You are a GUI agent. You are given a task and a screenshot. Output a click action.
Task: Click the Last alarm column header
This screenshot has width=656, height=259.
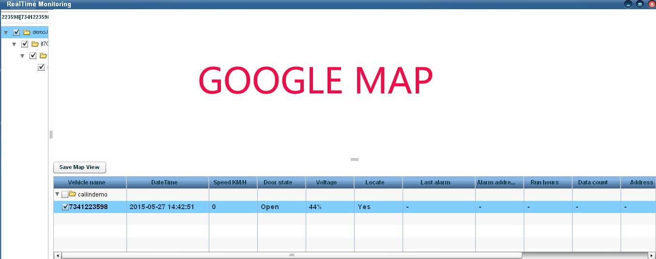(x=439, y=183)
